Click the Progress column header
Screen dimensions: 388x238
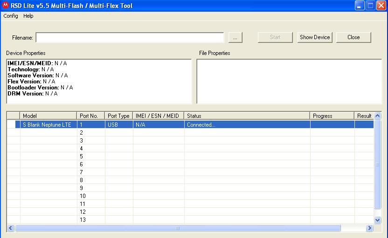click(x=332, y=116)
